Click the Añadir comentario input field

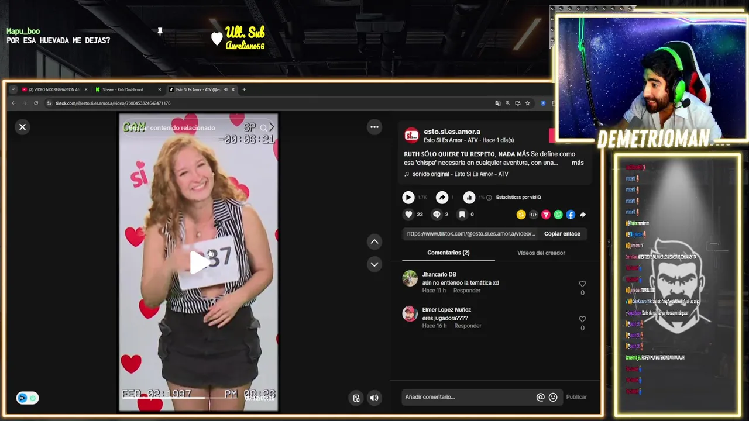point(468,397)
